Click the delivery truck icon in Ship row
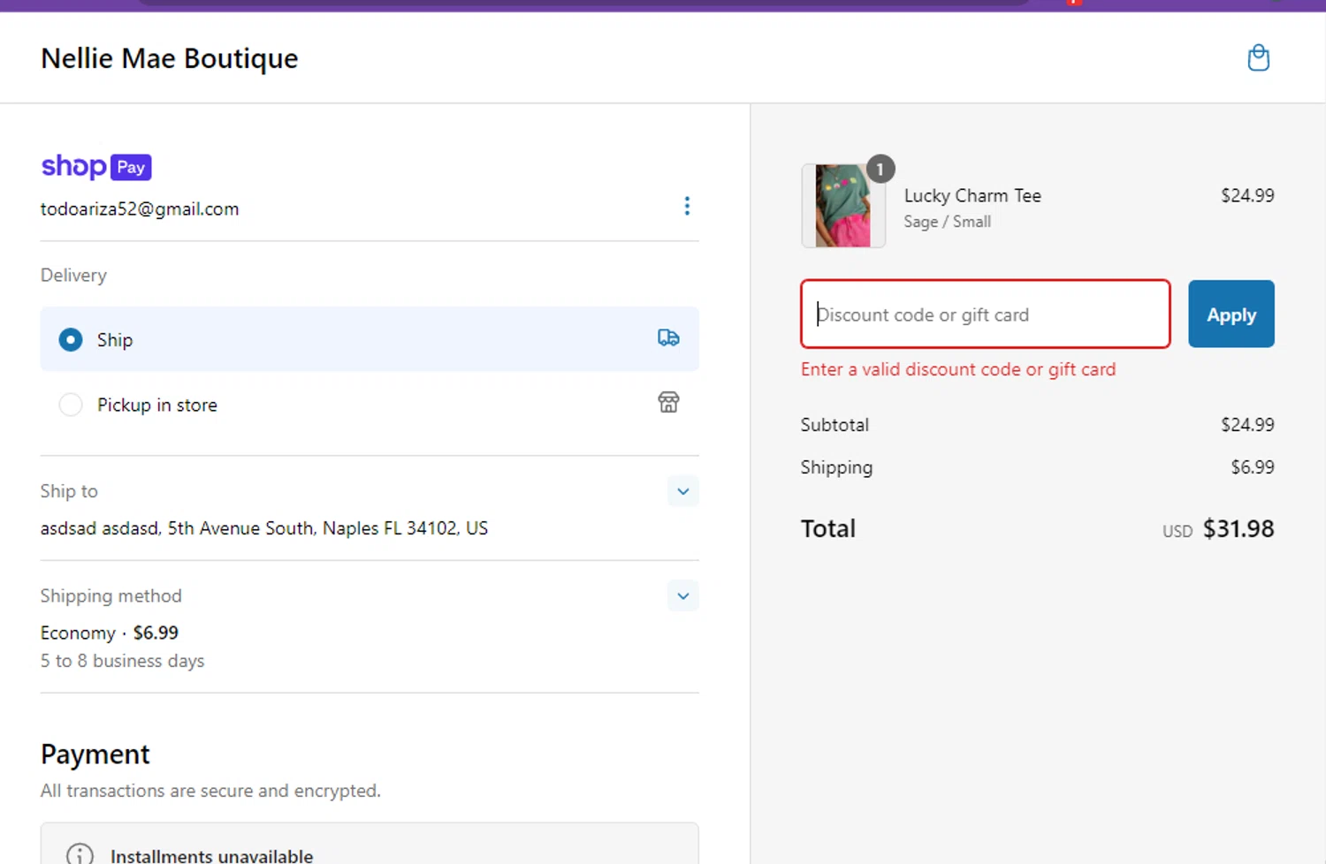This screenshot has width=1326, height=864. (668, 337)
